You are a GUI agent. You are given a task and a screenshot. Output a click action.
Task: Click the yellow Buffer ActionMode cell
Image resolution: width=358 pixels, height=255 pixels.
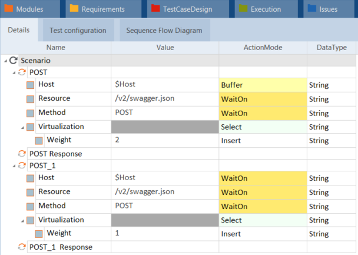click(x=263, y=85)
